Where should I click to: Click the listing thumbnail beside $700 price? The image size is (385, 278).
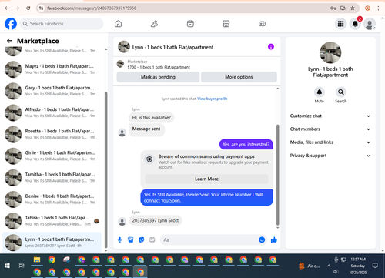[120, 64]
